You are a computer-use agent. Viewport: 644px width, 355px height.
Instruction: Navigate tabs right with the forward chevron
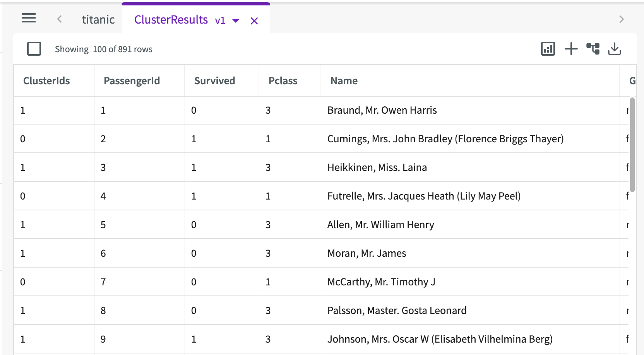pos(622,19)
